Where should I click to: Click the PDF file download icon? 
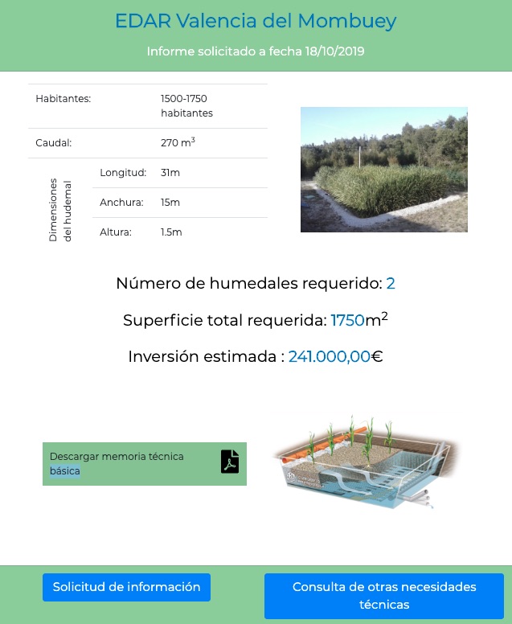[230, 462]
